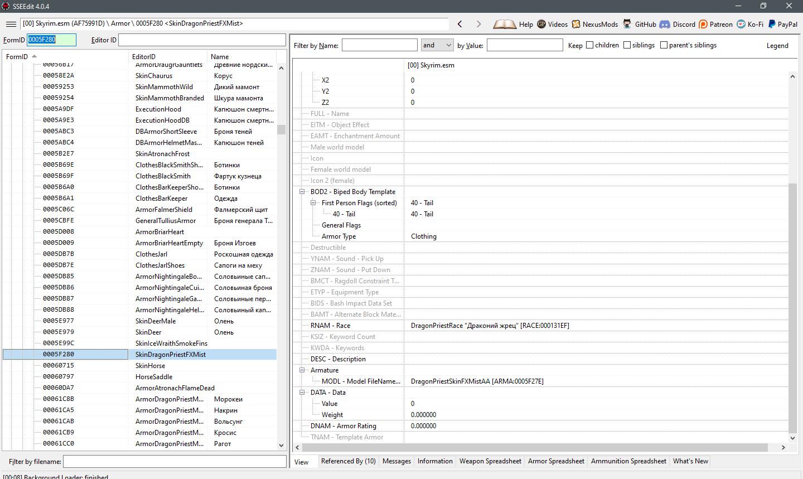Open the NexusMods icon
The image size is (803, 479).
(576, 24)
